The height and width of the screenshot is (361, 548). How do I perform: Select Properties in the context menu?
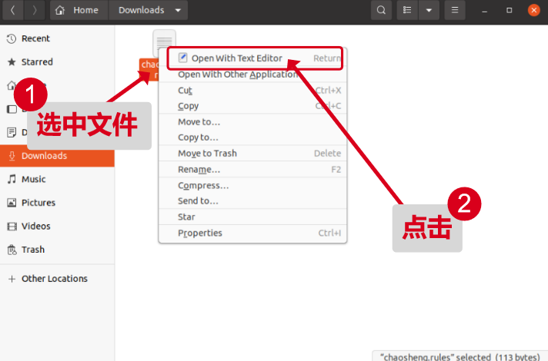200,233
